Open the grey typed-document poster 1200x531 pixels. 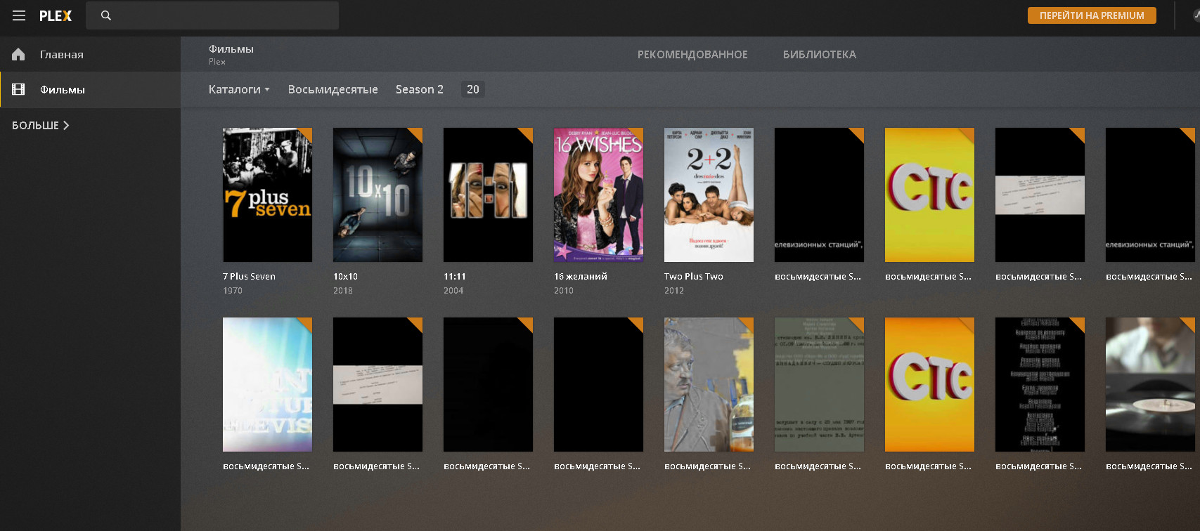tap(819, 384)
